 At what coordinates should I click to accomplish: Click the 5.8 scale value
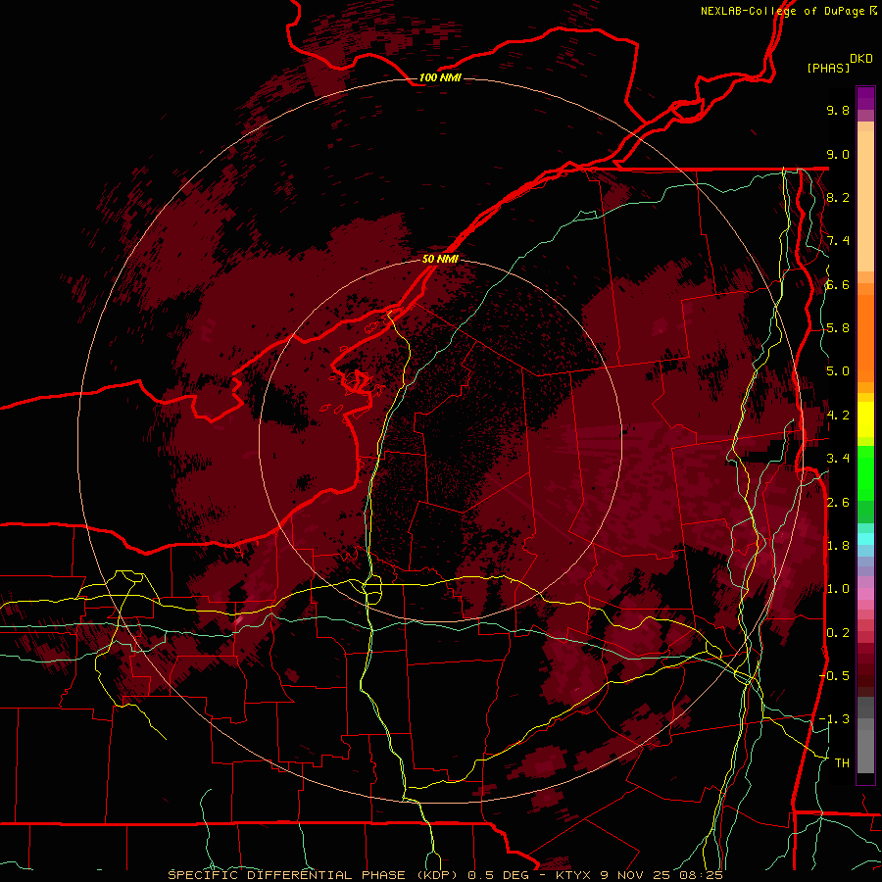click(x=838, y=328)
